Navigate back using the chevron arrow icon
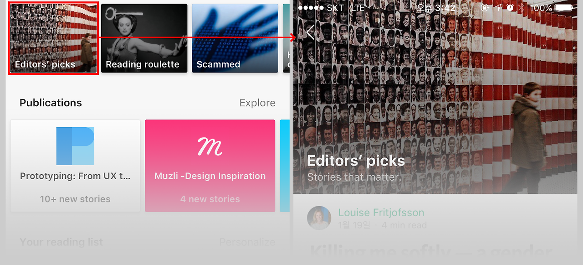 point(311,32)
